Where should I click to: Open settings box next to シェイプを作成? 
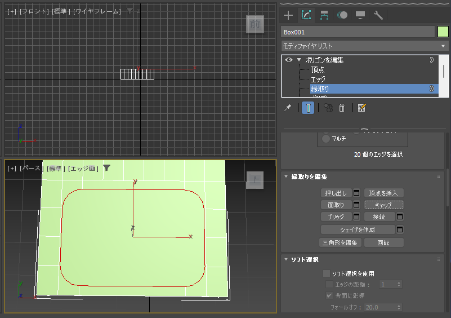click(x=400, y=229)
